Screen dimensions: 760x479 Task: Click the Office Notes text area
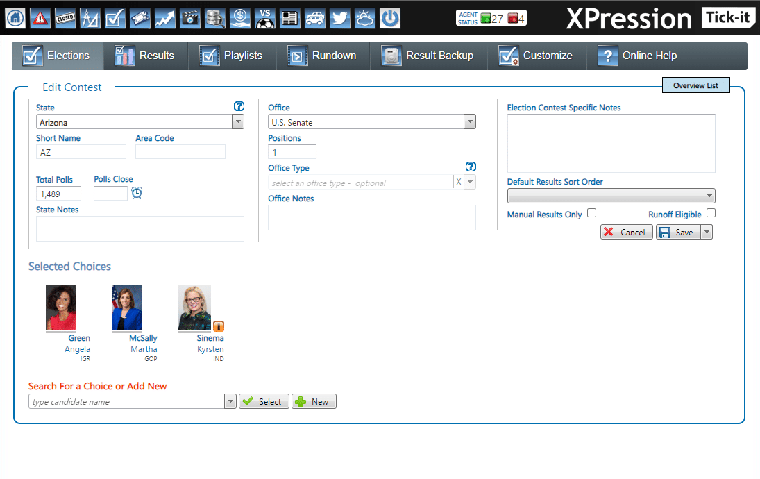click(x=372, y=218)
